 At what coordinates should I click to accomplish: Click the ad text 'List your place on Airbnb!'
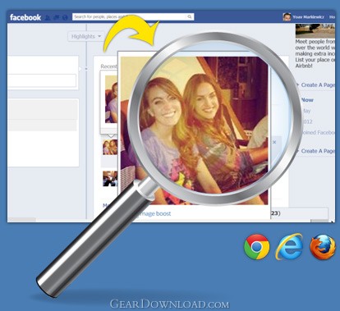(x=315, y=63)
